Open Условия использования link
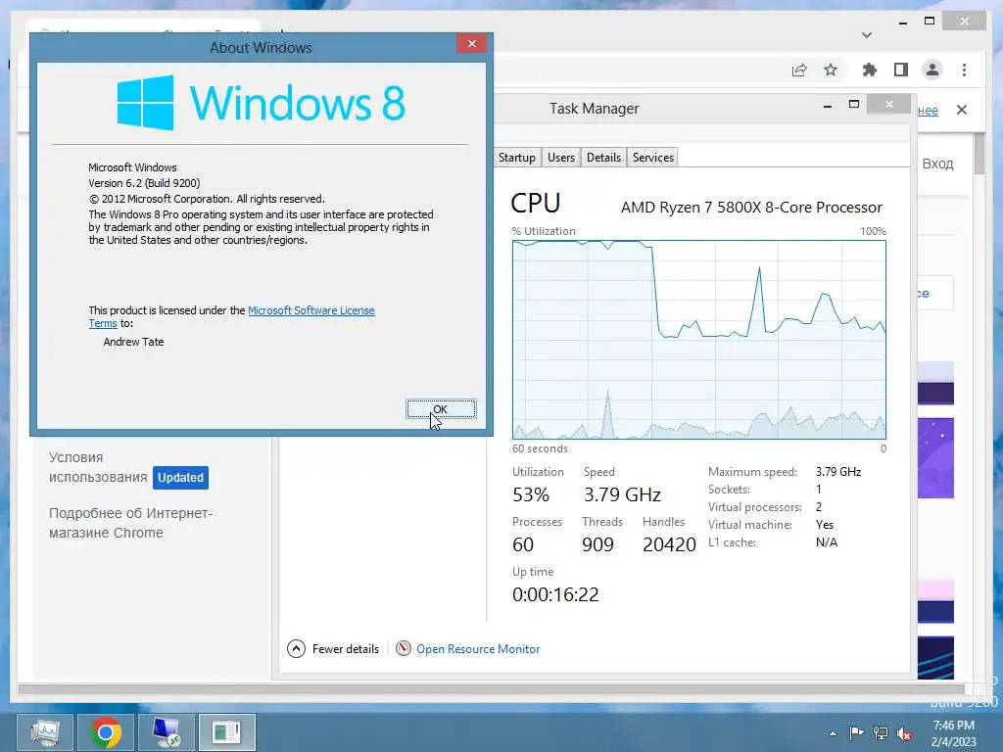The width and height of the screenshot is (1003, 752). pos(98,467)
